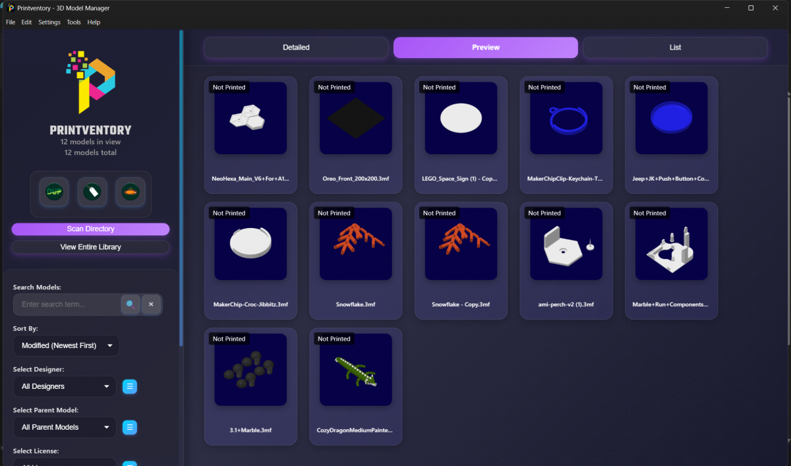
Task: Clear search with the X icon
Action: tap(151, 305)
